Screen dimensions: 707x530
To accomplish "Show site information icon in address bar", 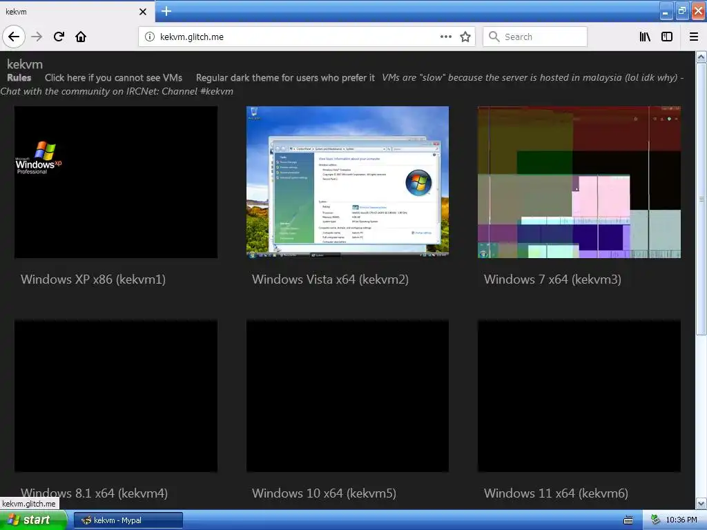I will pos(149,37).
